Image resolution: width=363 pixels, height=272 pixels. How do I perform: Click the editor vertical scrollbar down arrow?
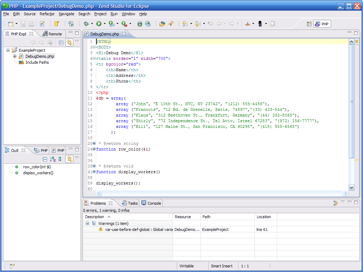(351, 188)
